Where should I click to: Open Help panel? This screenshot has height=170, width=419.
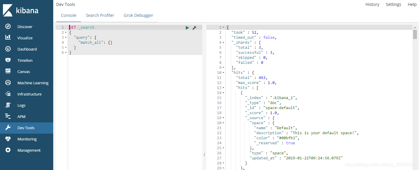click(412, 4)
